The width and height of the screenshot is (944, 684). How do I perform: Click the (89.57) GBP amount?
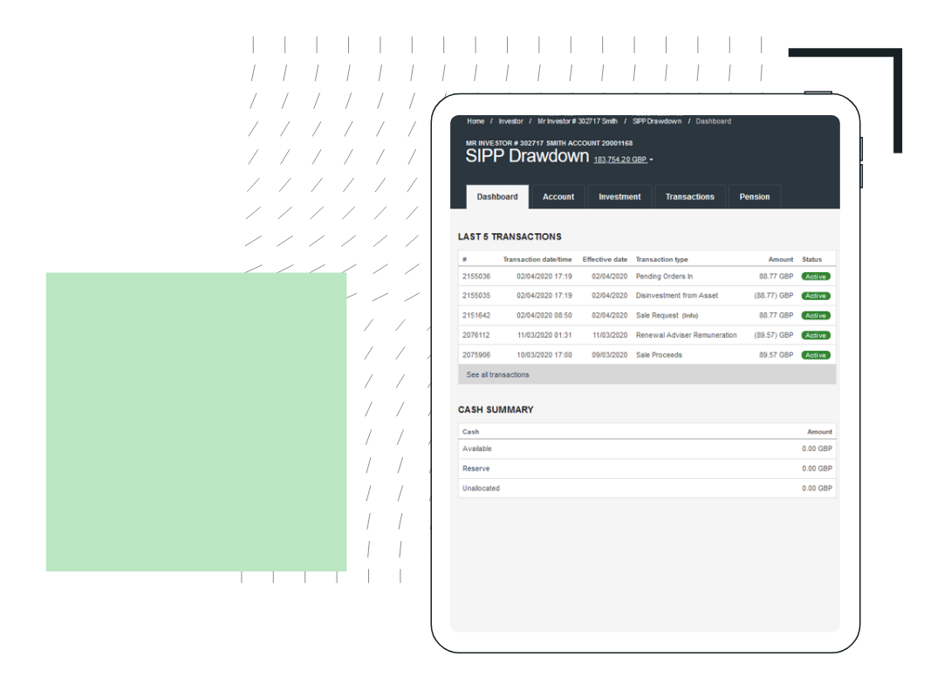point(774,335)
